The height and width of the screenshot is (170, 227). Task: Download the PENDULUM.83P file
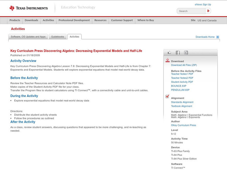tap(180, 90)
